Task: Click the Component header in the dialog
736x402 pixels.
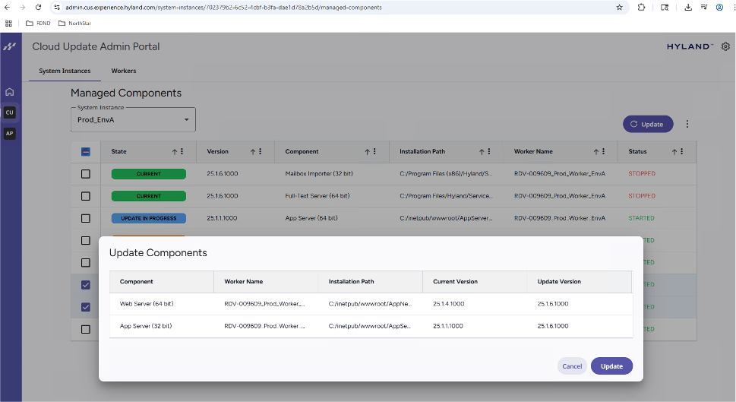Action: coord(136,282)
